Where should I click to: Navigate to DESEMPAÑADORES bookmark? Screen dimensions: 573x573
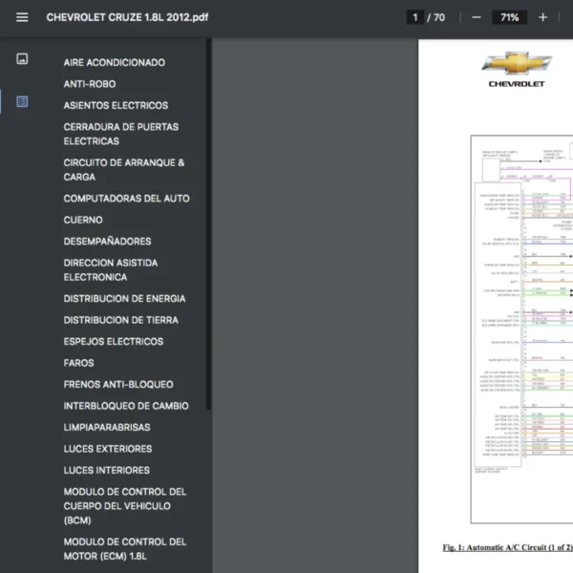(x=107, y=242)
